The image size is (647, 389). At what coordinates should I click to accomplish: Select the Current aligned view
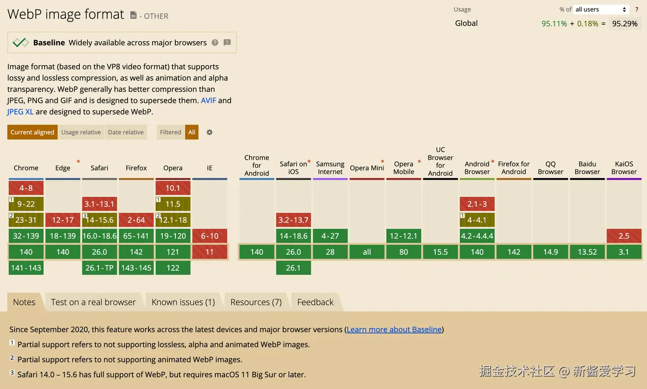(32, 132)
